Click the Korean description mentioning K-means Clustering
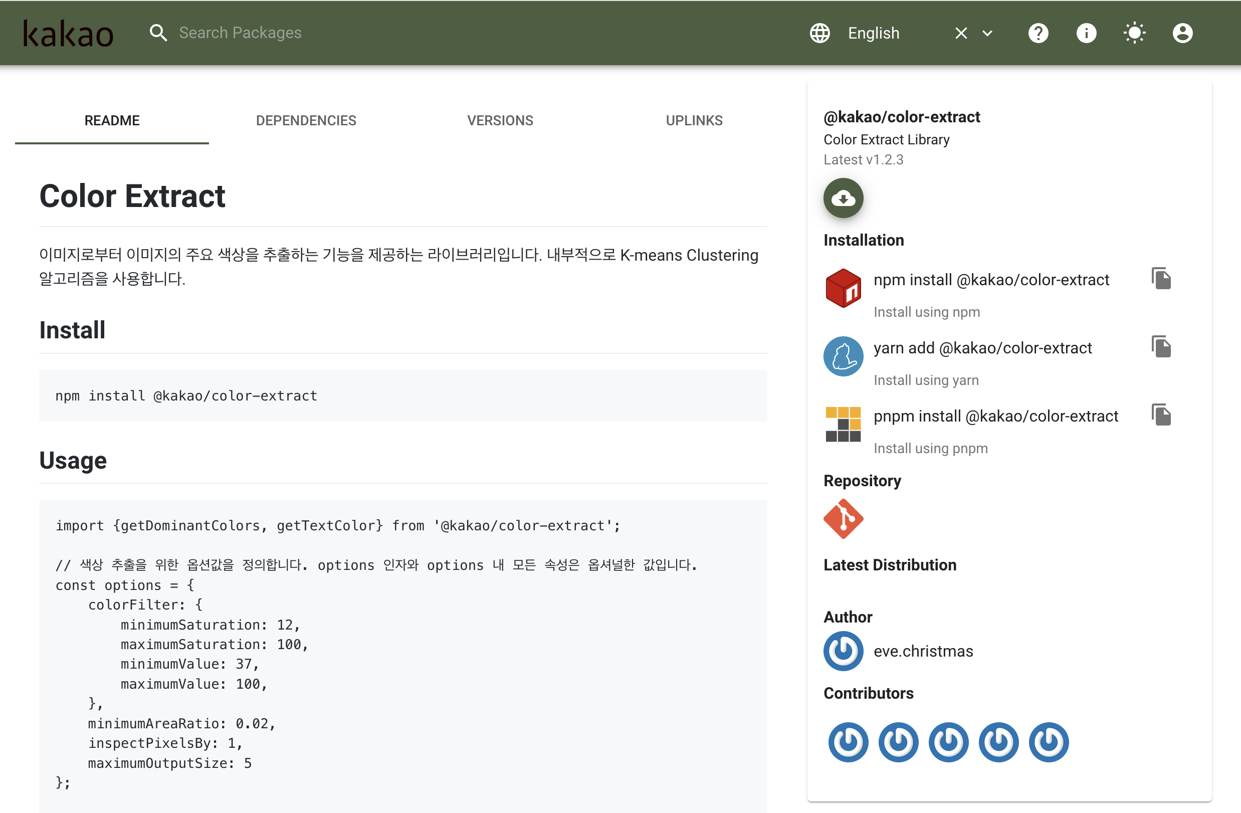This screenshot has width=1241, height=813. point(398,267)
